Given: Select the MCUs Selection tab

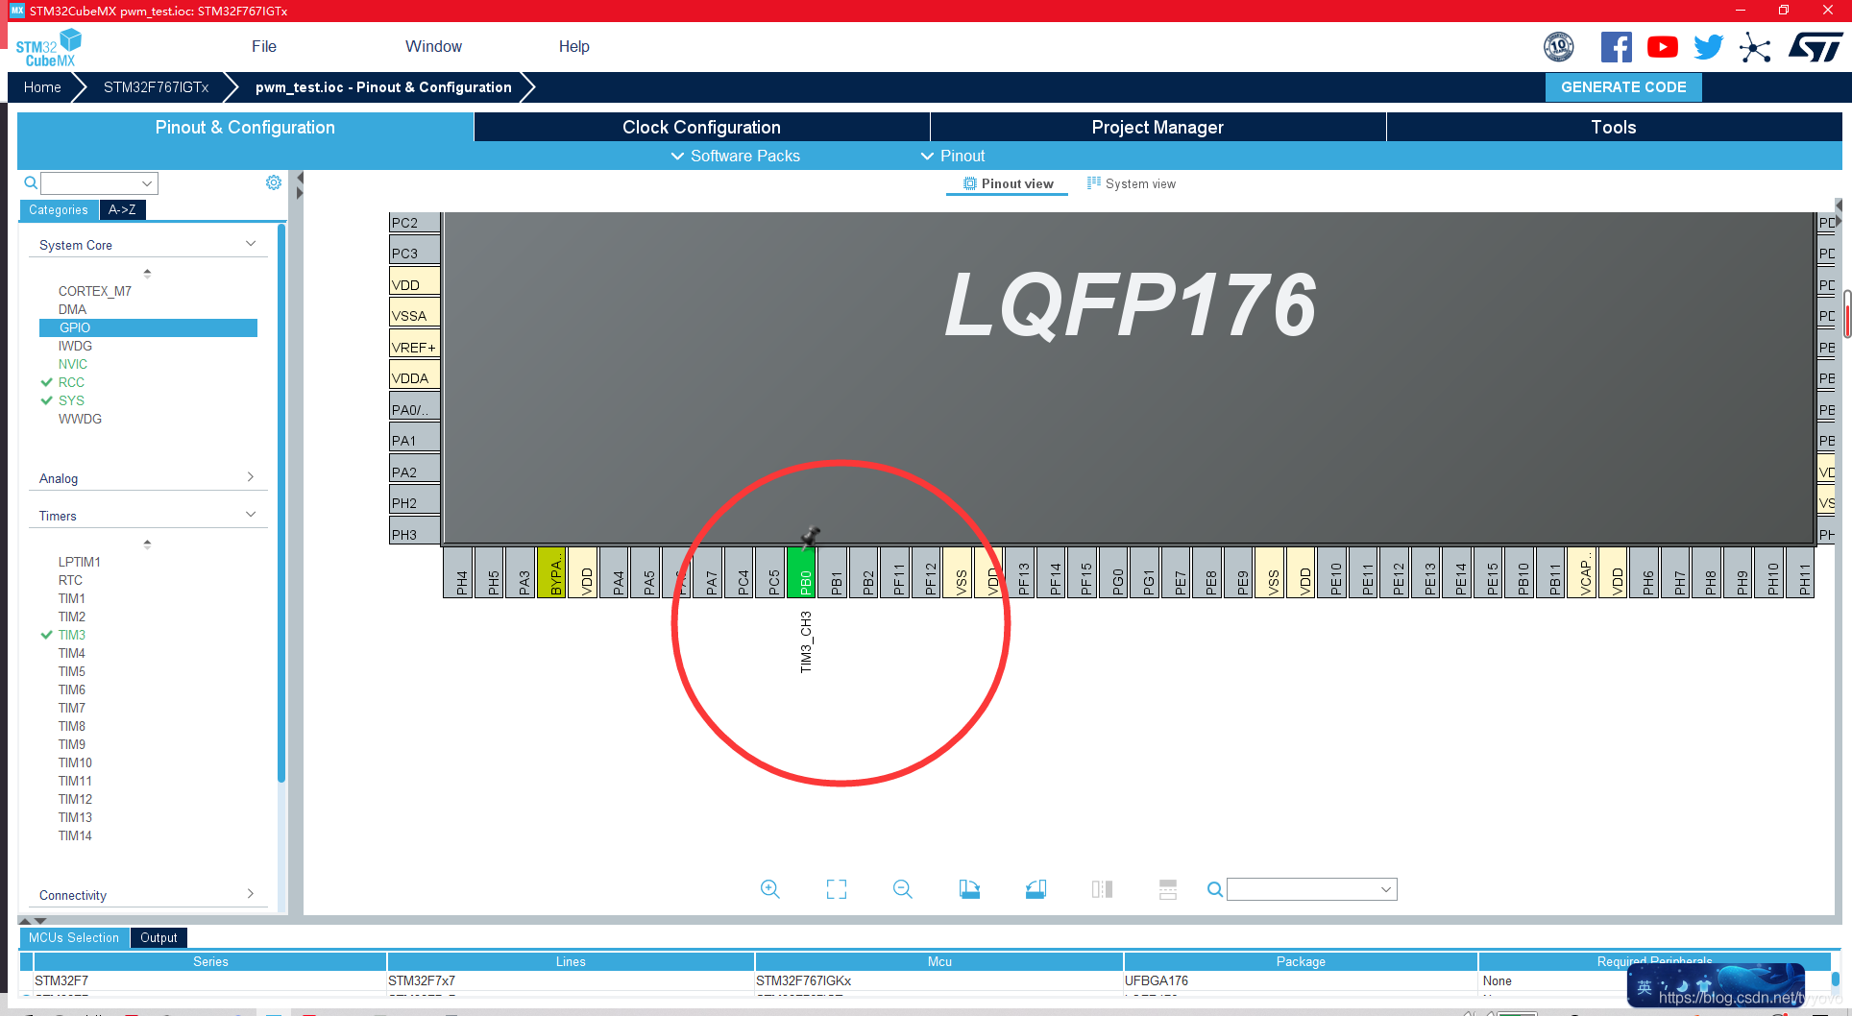Looking at the screenshot, I should coord(74,937).
